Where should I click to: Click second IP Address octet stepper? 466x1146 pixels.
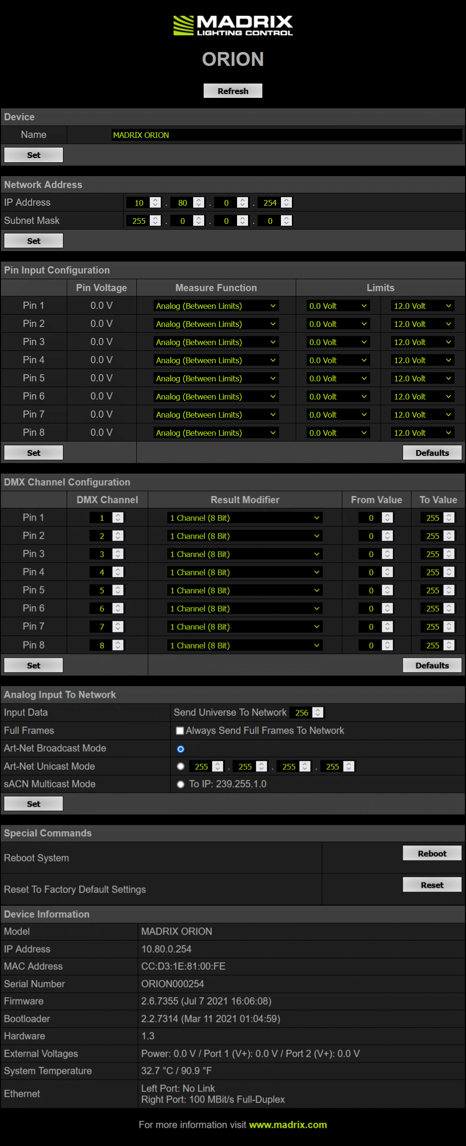point(199,202)
